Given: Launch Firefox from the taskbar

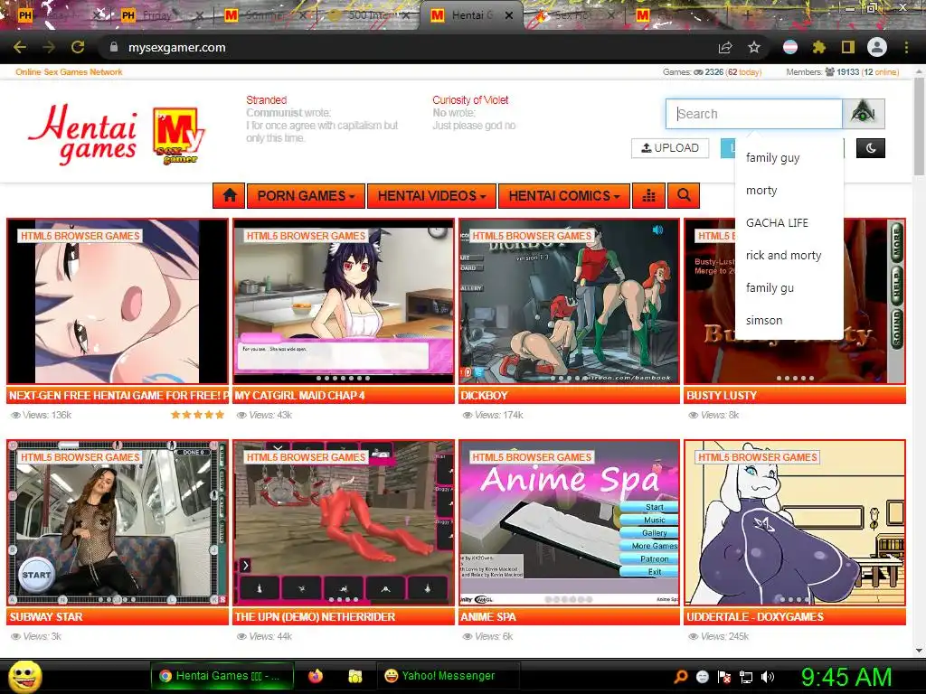Looking at the screenshot, I should tap(316, 676).
